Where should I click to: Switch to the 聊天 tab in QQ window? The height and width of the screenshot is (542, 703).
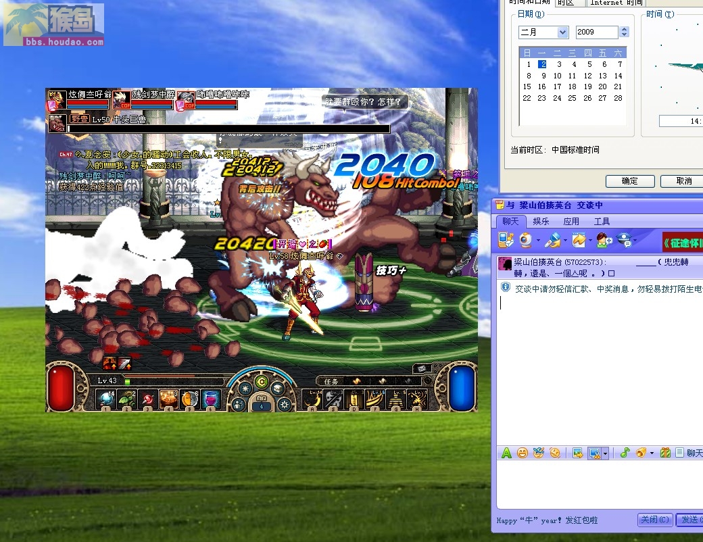tap(510, 222)
